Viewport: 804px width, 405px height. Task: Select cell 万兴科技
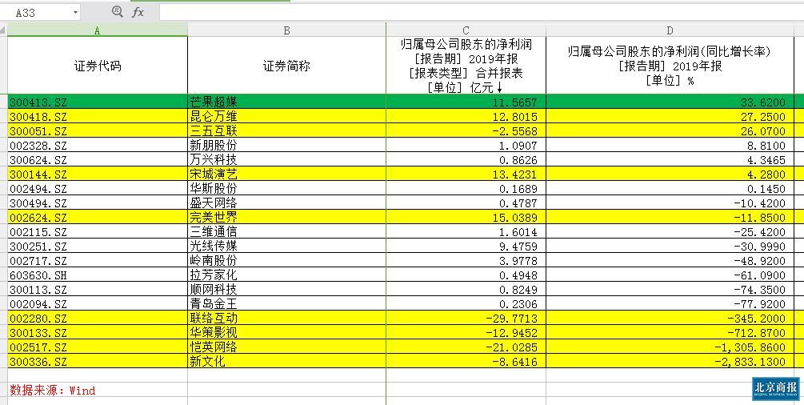[286, 159]
